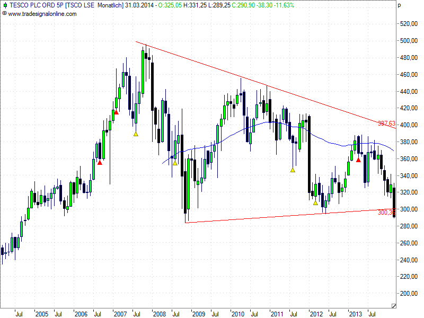
Task: Select the red triangle marker at 2007 start
Action: (x=116, y=112)
